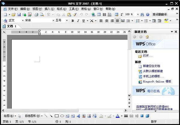This screenshot has height=125, width=180.
Task: Toggle numbered list formatting
Action: pos(138,21)
